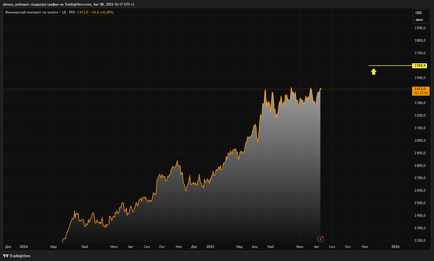Click the 3700,0 price axis label

pos(420,53)
